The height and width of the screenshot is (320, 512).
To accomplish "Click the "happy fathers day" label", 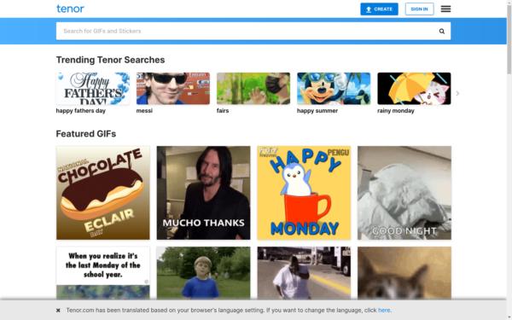I will coord(81,111).
